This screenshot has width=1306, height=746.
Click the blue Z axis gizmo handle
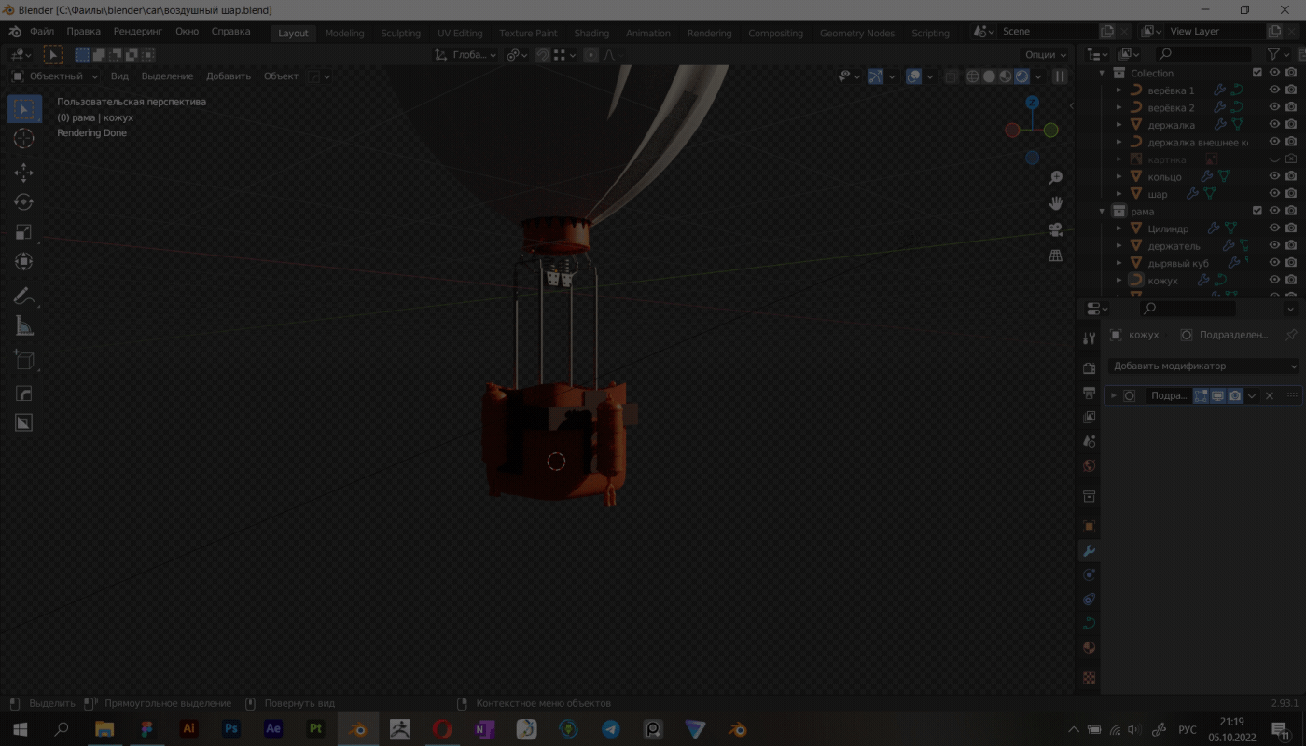click(1032, 102)
